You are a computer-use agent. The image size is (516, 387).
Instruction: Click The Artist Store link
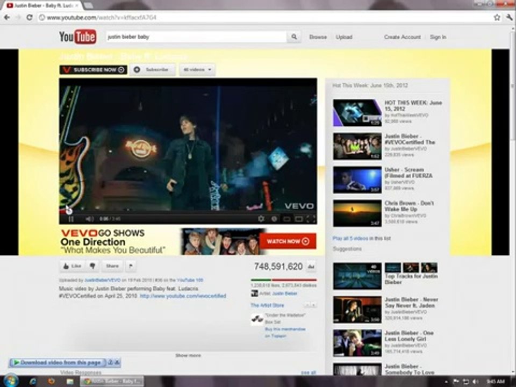click(x=267, y=305)
